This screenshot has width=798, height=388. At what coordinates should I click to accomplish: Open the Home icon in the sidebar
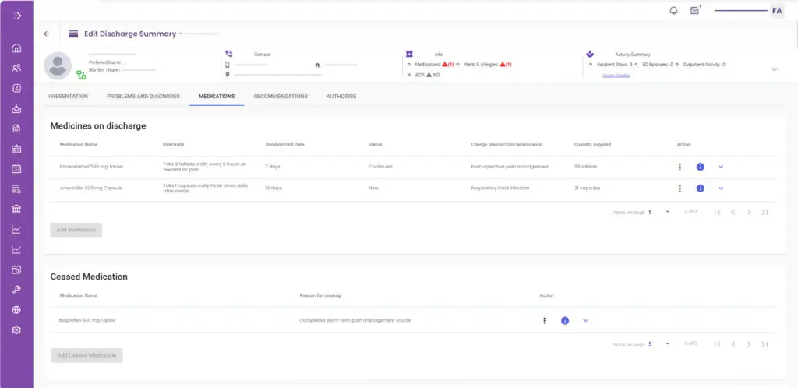(x=16, y=48)
